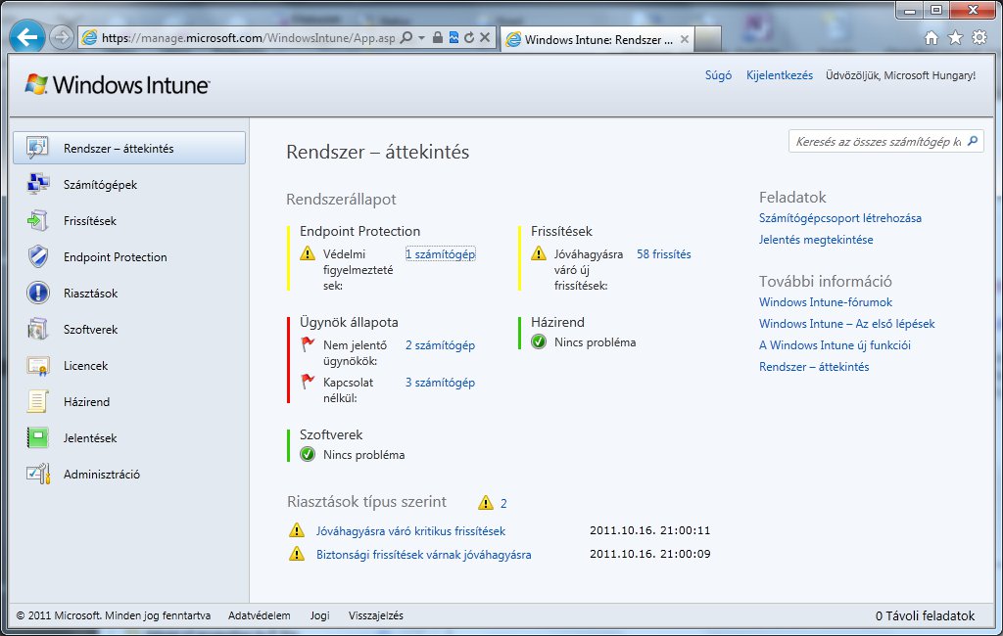Click the Riasztások alert icon
Viewport: 1003px width, 636px height.
pyautogui.click(x=38, y=293)
